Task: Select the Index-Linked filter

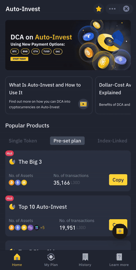Action: click(112, 141)
